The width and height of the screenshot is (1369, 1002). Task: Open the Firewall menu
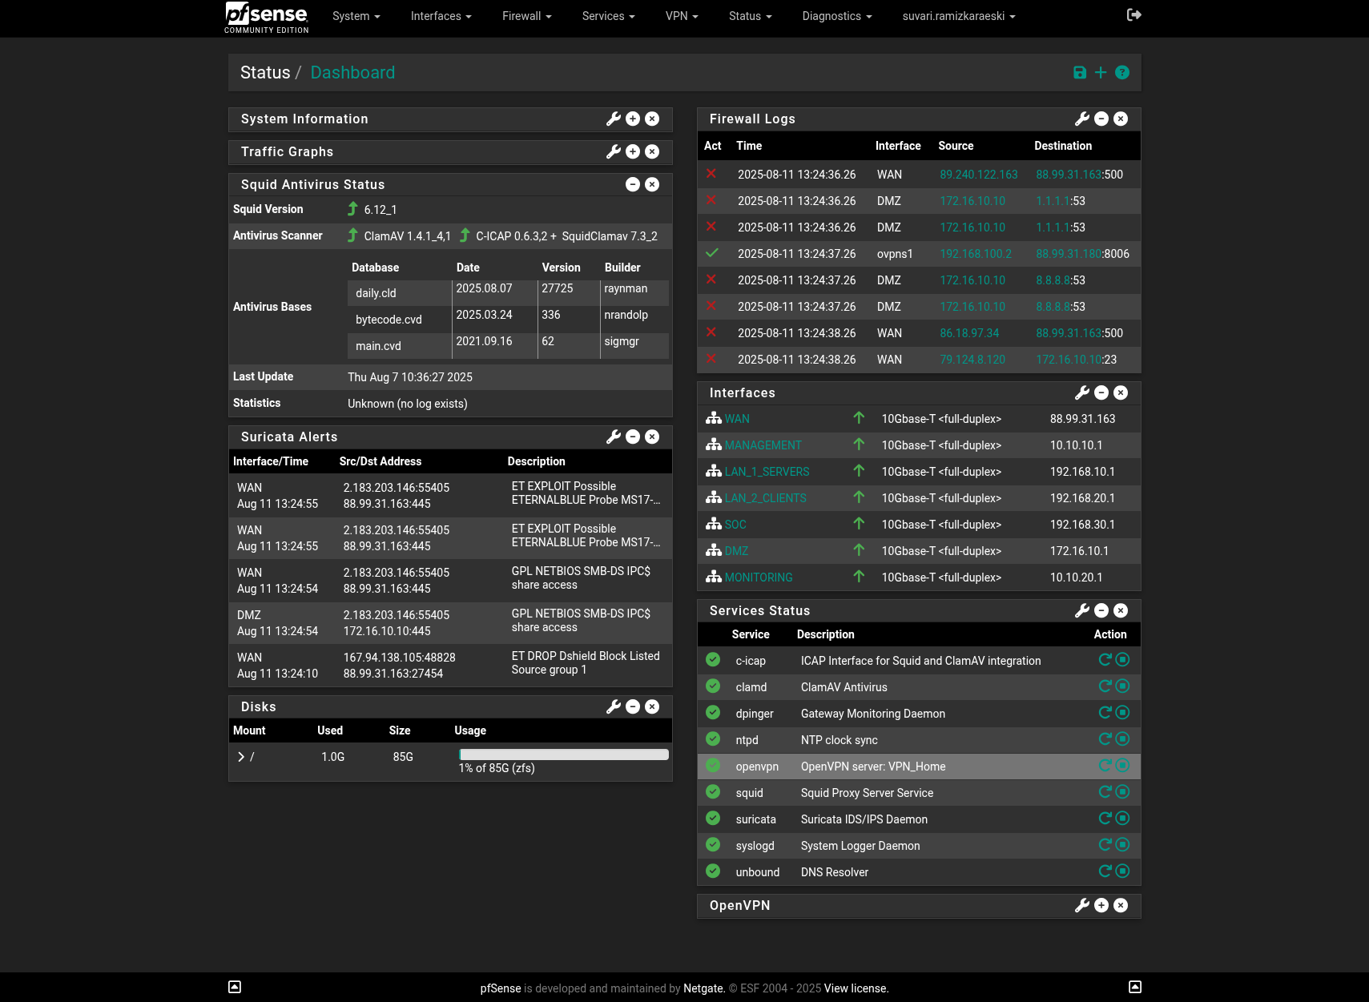click(x=526, y=16)
